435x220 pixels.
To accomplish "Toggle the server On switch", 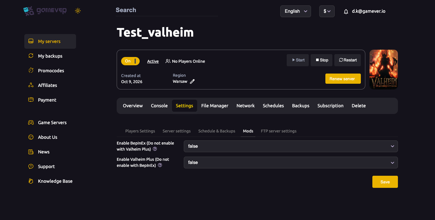I will pyautogui.click(x=130, y=61).
